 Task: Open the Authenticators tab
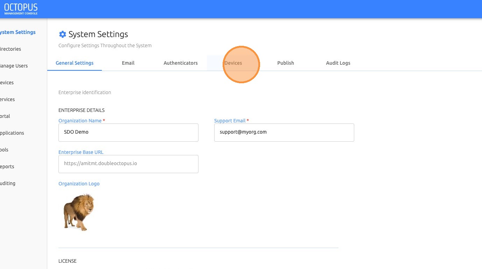[x=181, y=63]
